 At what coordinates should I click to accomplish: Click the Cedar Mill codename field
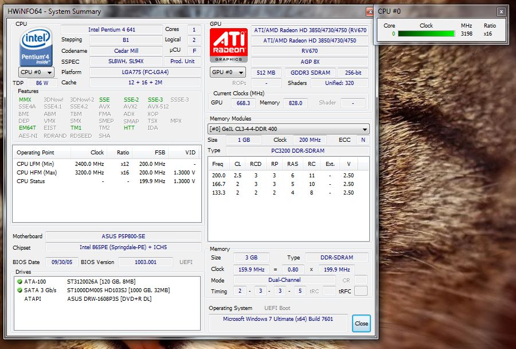[126, 51]
